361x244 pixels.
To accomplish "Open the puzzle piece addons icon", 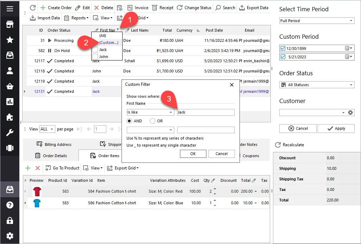I will tap(10, 117).
